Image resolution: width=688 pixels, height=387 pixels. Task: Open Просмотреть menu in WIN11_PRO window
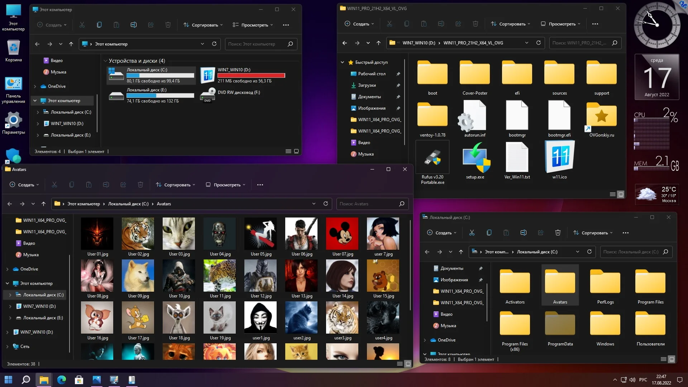[561, 24]
